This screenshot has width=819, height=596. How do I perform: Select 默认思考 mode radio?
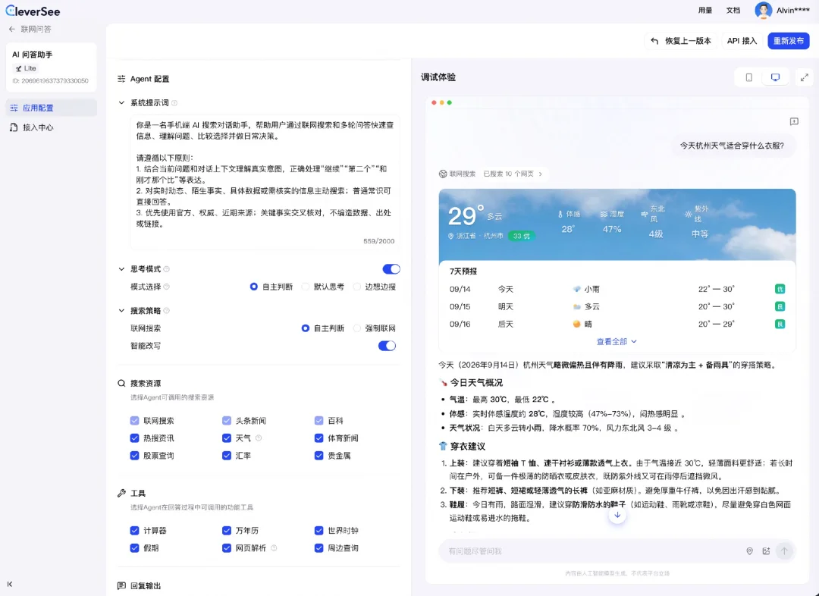pyautogui.click(x=306, y=287)
